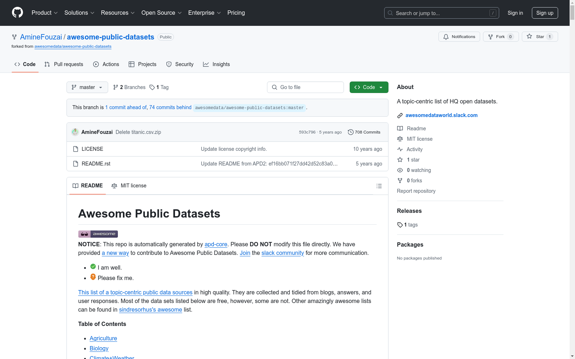The height and width of the screenshot is (359, 575).
Task: Open the Delete titanic.csv.zip commit message
Action: pos(138,132)
